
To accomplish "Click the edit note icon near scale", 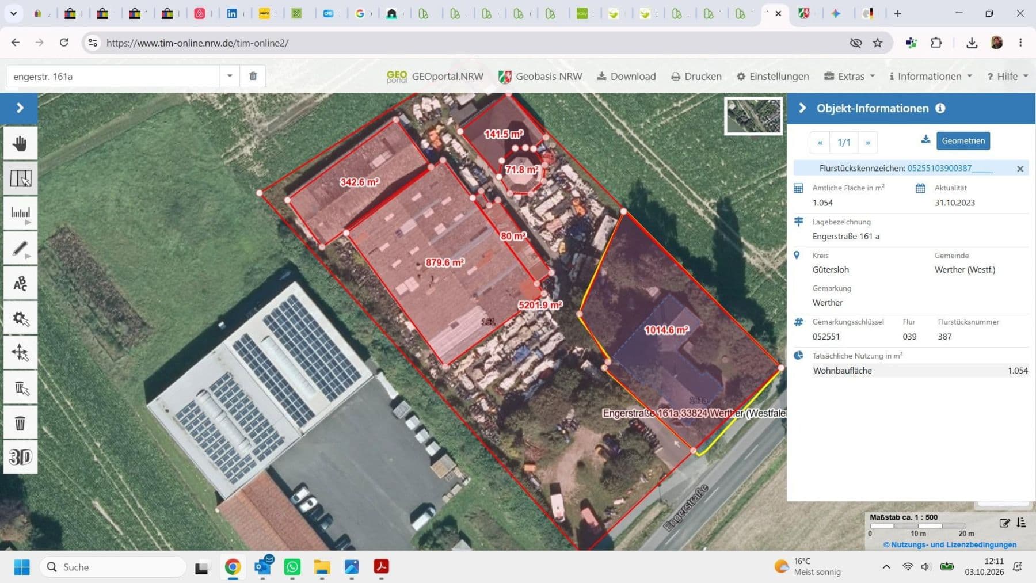I will pos(1004,523).
